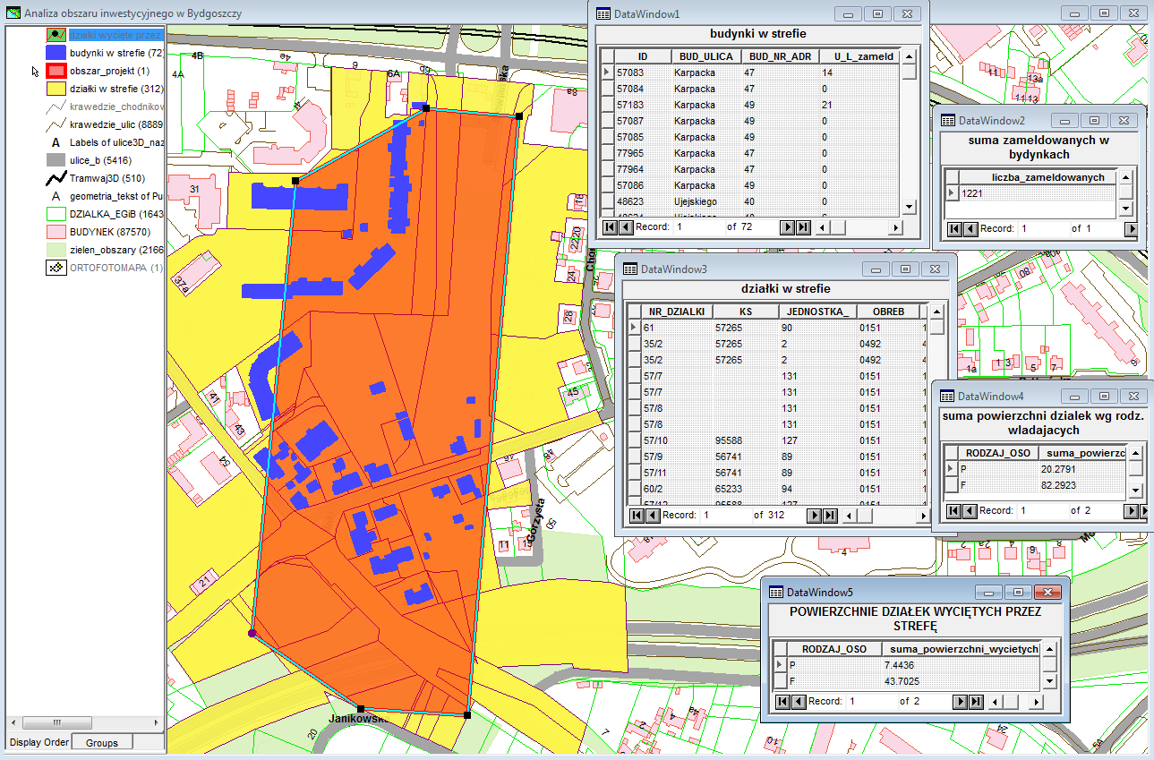Click the DataWindow3 table title icon
Screen dimensions: 1154x760
629,269
